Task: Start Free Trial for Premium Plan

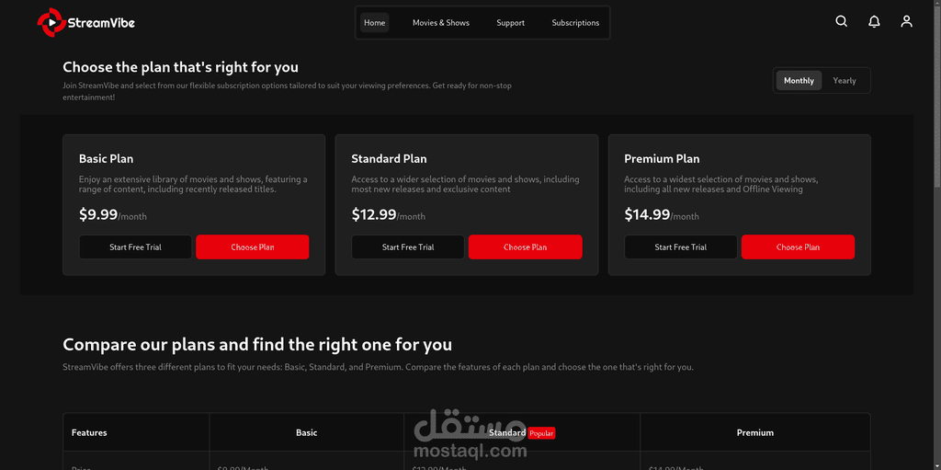Action: point(681,247)
